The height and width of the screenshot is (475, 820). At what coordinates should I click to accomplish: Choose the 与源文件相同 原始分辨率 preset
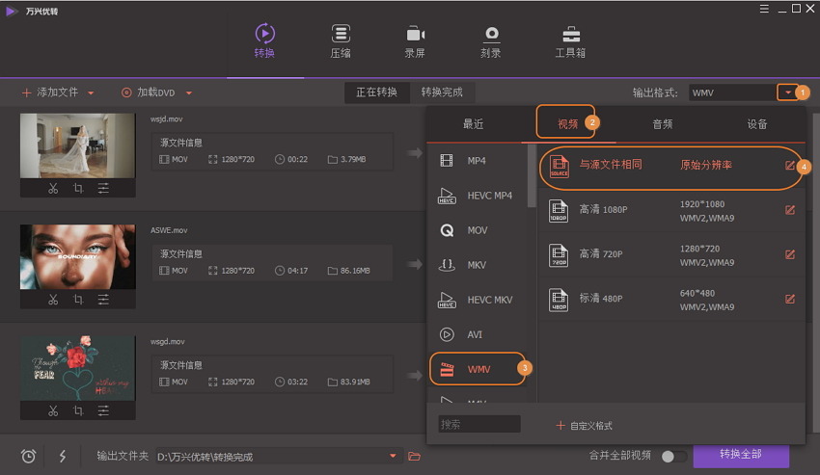click(671, 166)
